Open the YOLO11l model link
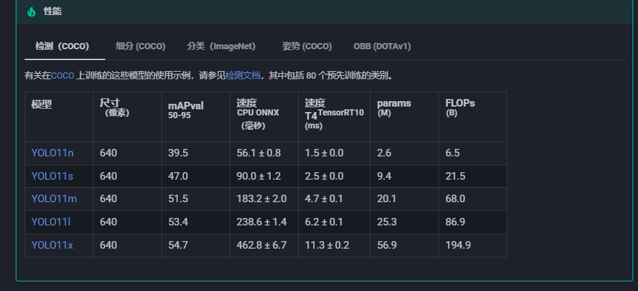This screenshot has width=638, height=291. (51, 222)
